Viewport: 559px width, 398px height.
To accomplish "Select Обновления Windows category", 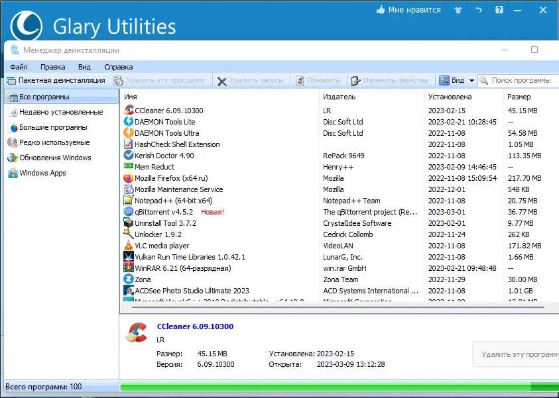I will tap(61, 158).
